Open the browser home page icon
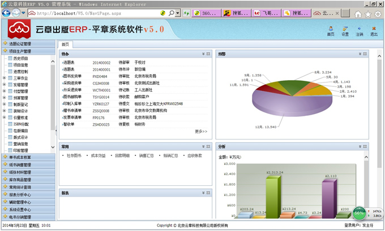 [358, 14]
